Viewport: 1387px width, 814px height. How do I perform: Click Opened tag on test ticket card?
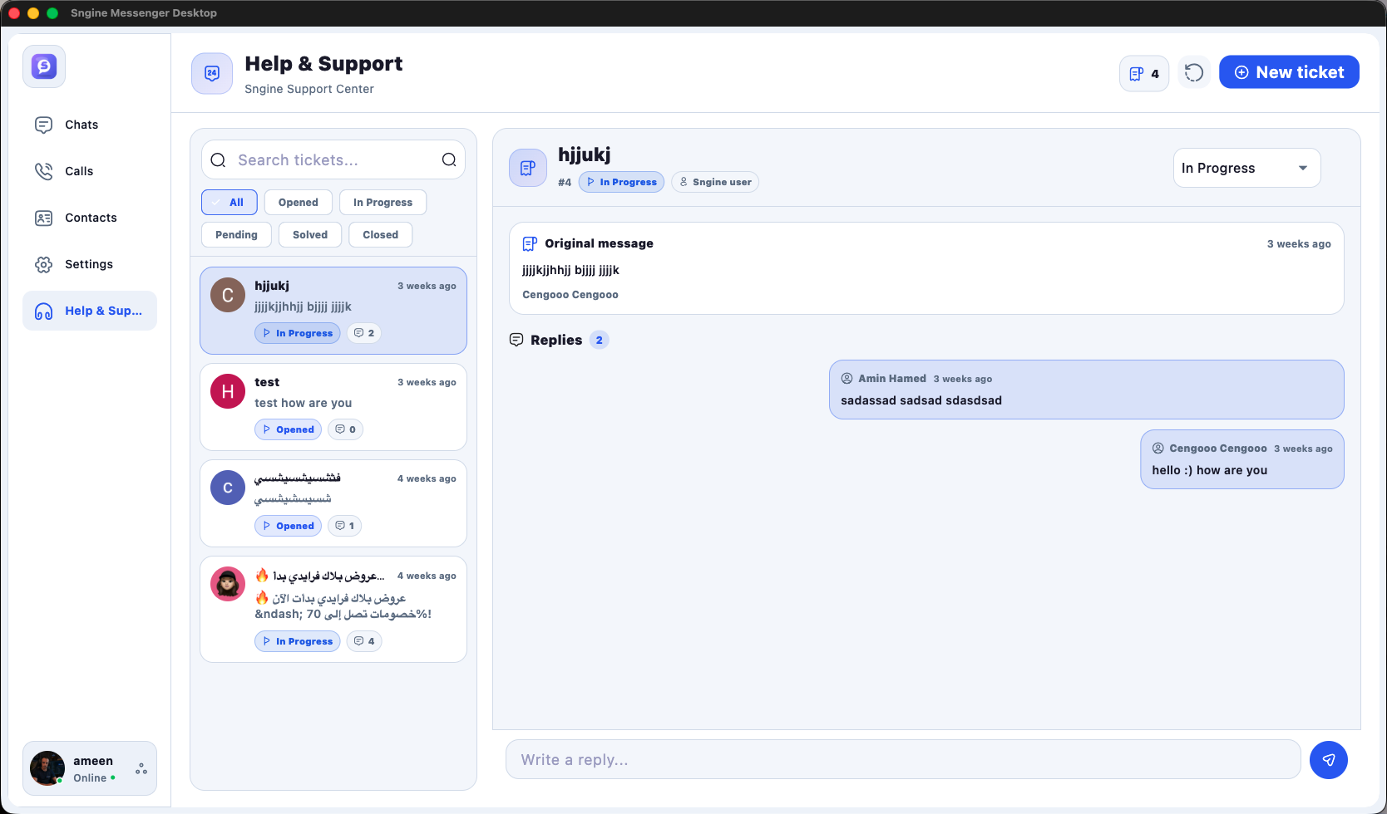[x=289, y=429]
